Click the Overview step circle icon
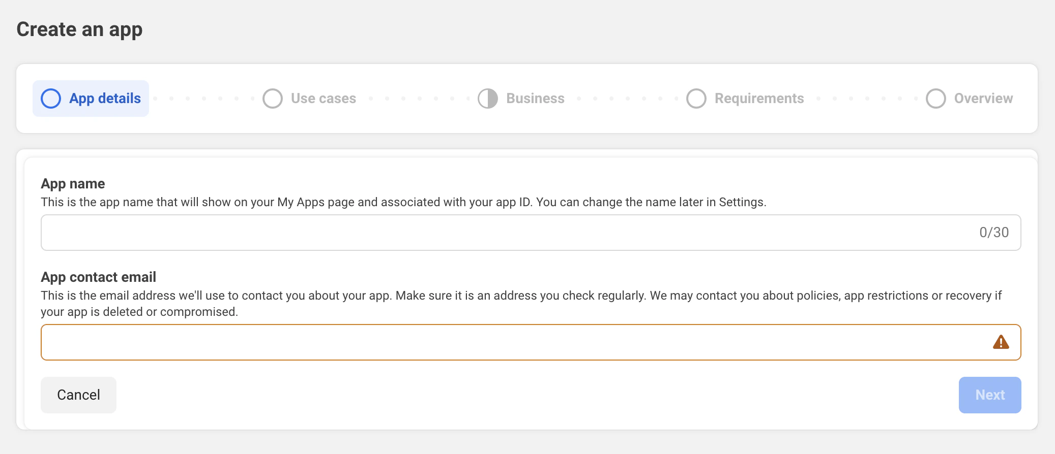Image resolution: width=1055 pixels, height=454 pixels. point(936,99)
